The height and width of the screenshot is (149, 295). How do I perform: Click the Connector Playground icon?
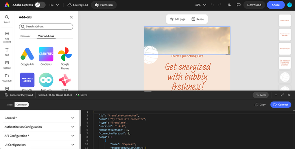click(6, 95)
